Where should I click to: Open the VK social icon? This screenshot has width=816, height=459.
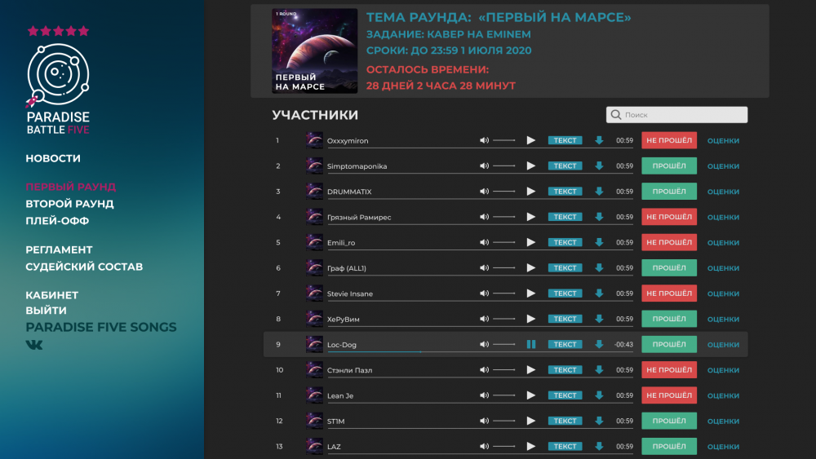[x=34, y=345]
